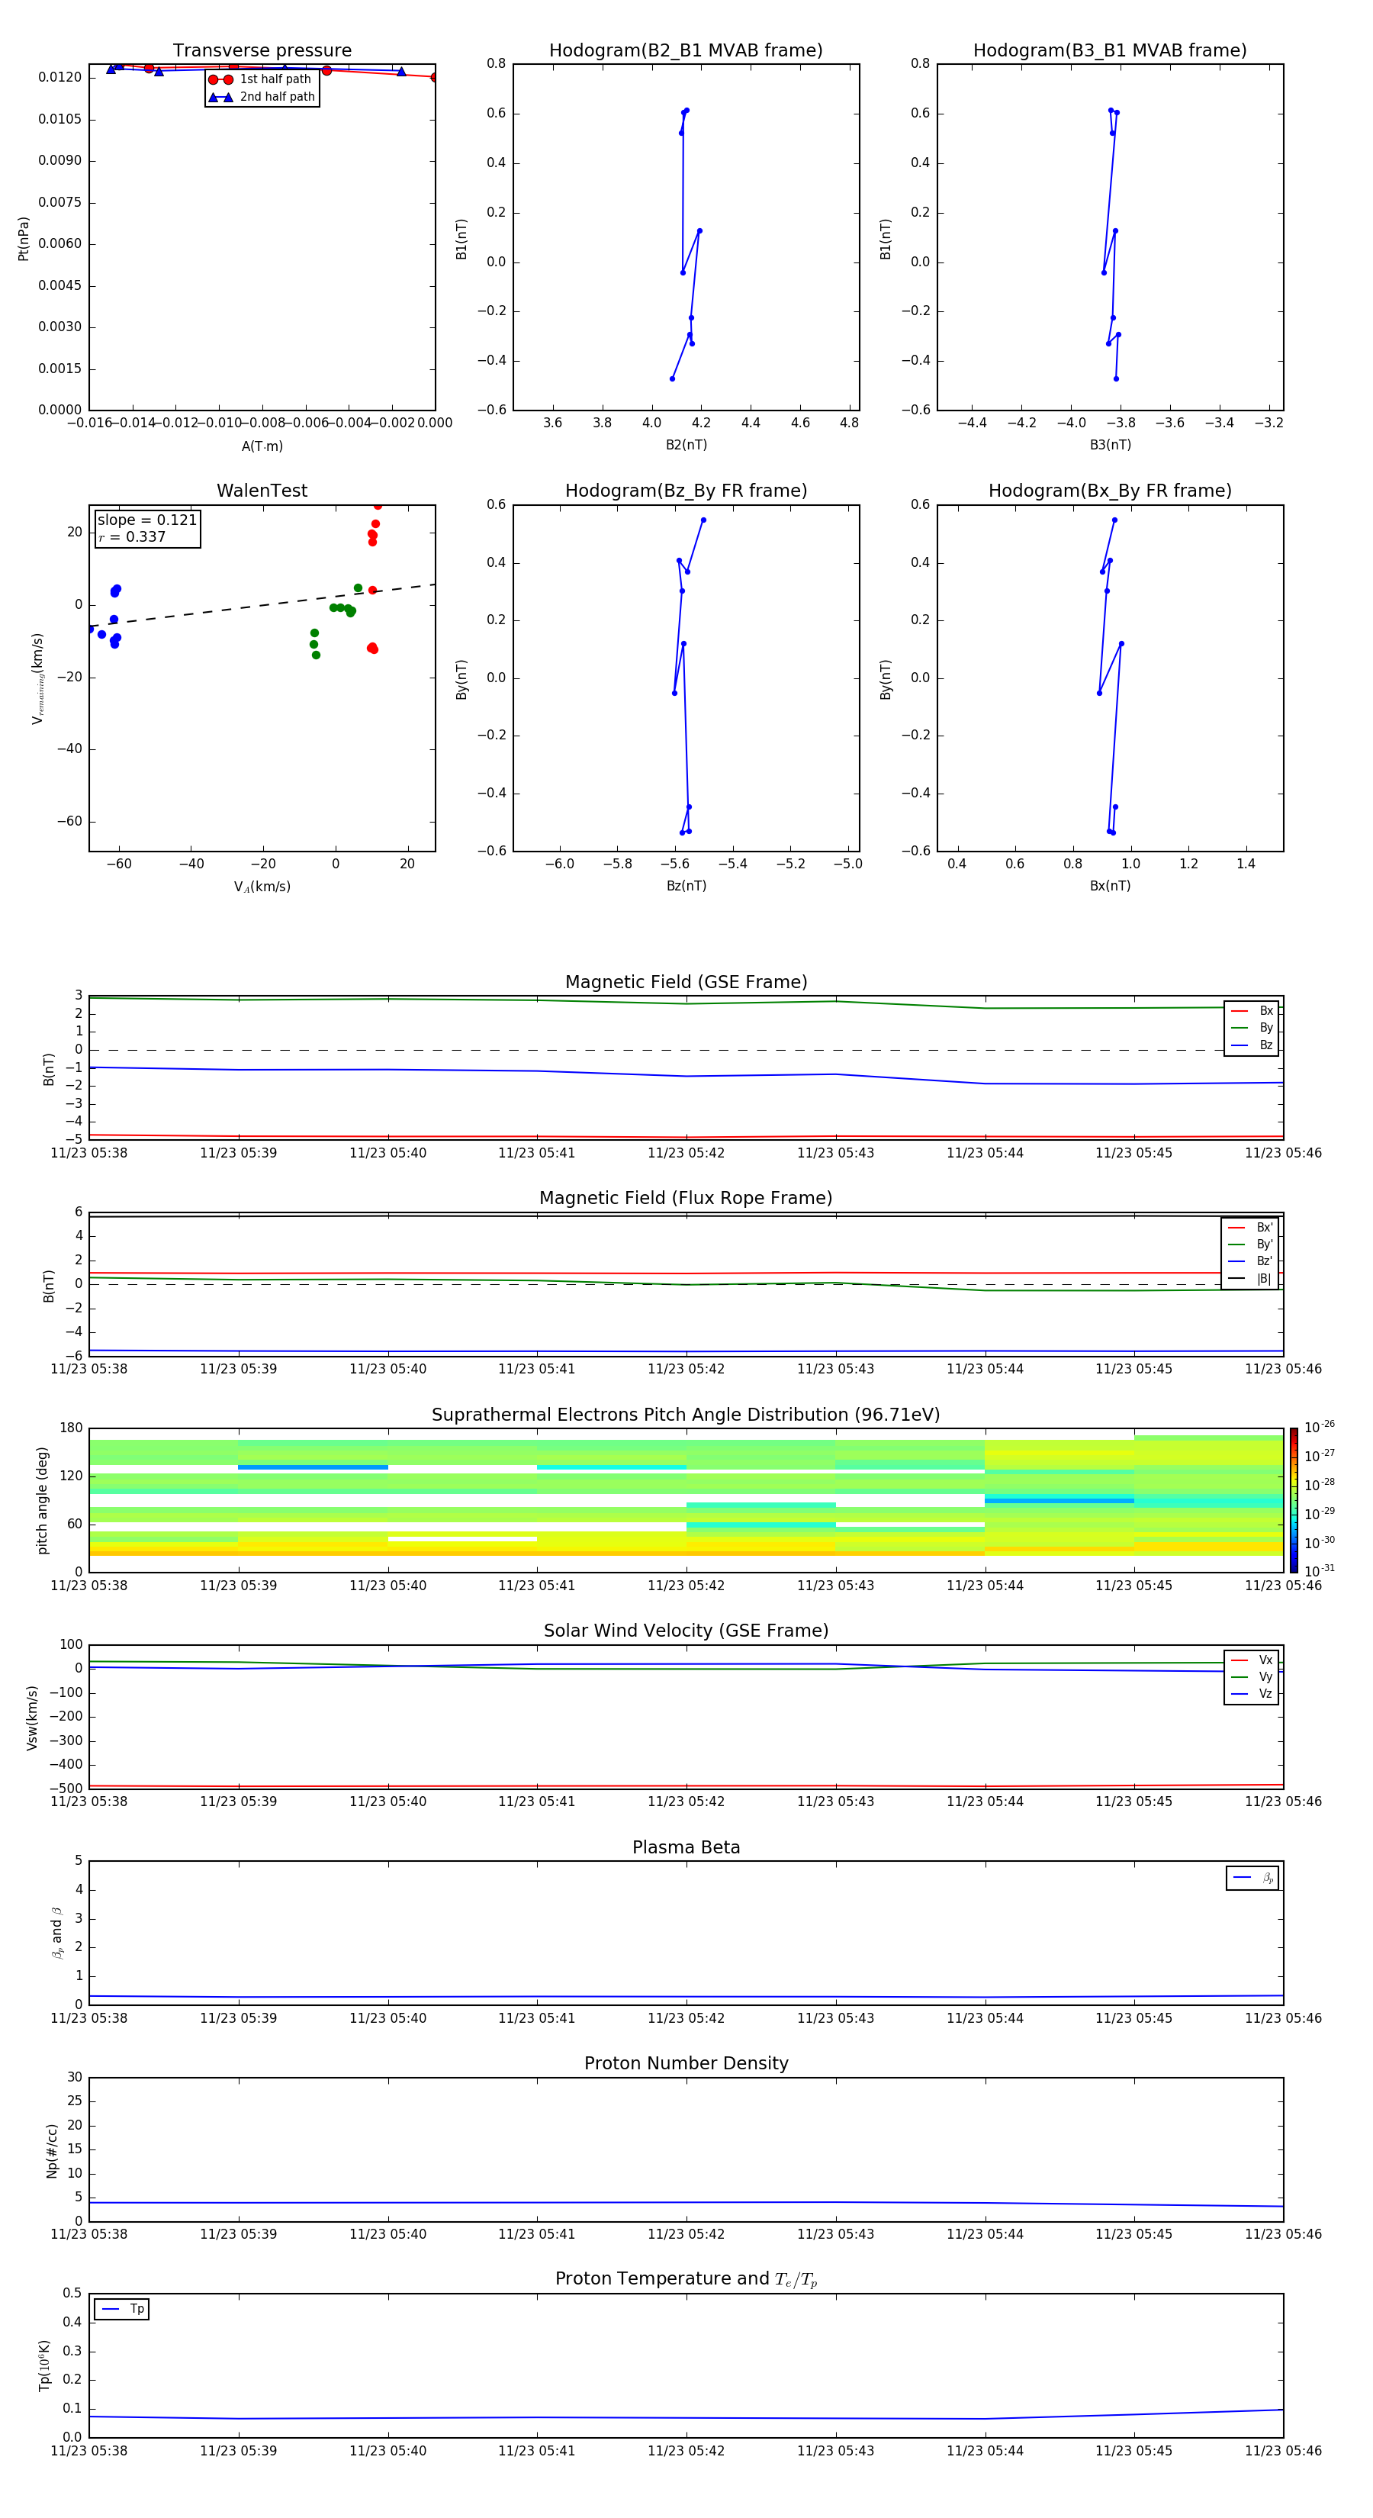
Task: Select the By' entry in flux rope legend
Action: pyautogui.click(x=1250, y=1245)
